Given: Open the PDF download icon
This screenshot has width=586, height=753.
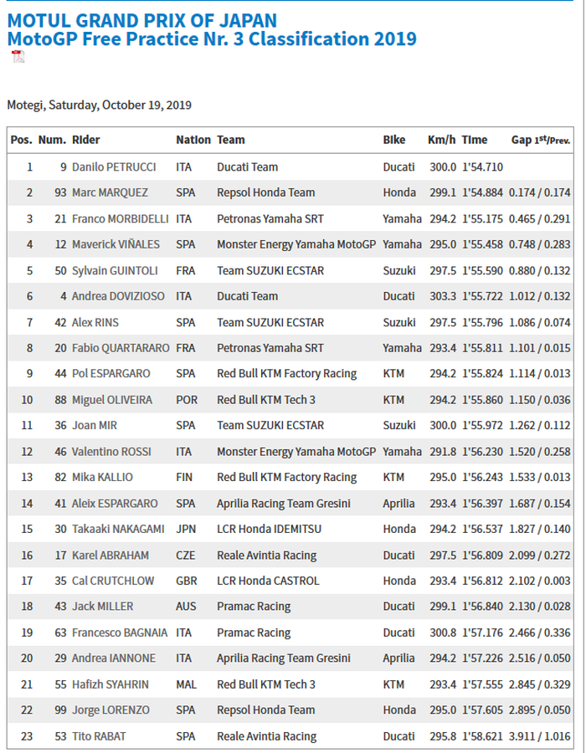Looking at the screenshot, I should 18,56.
